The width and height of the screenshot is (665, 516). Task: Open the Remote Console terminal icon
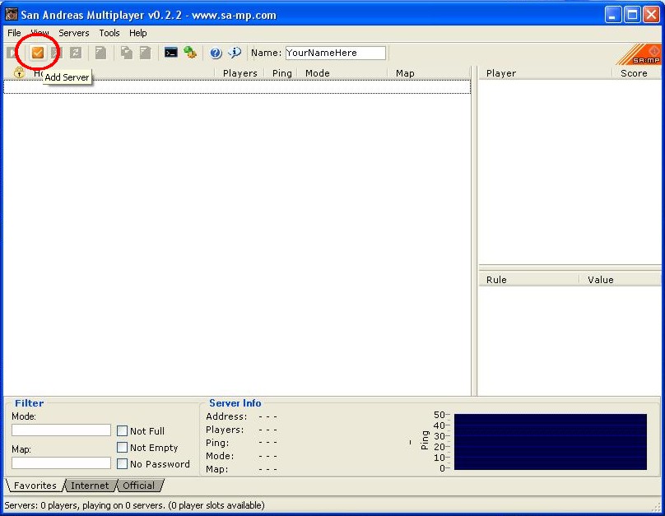pyautogui.click(x=171, y=53)
